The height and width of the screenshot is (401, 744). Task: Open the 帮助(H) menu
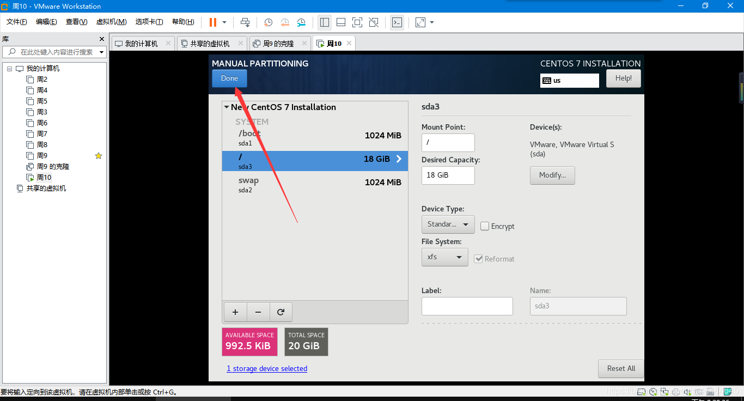click(183, 22)
